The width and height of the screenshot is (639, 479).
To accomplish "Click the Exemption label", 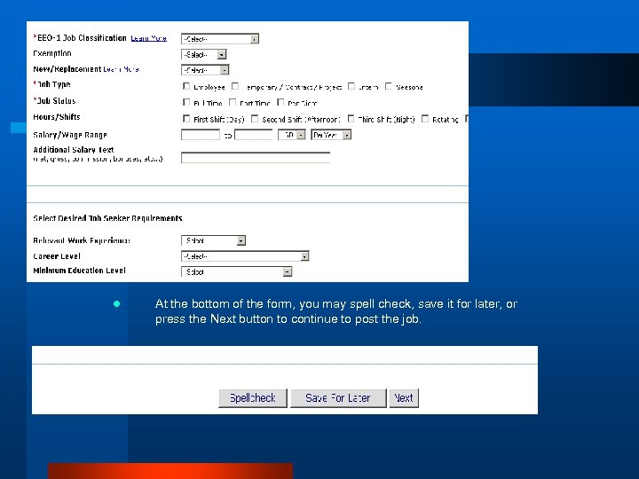I will click(52, 53).
